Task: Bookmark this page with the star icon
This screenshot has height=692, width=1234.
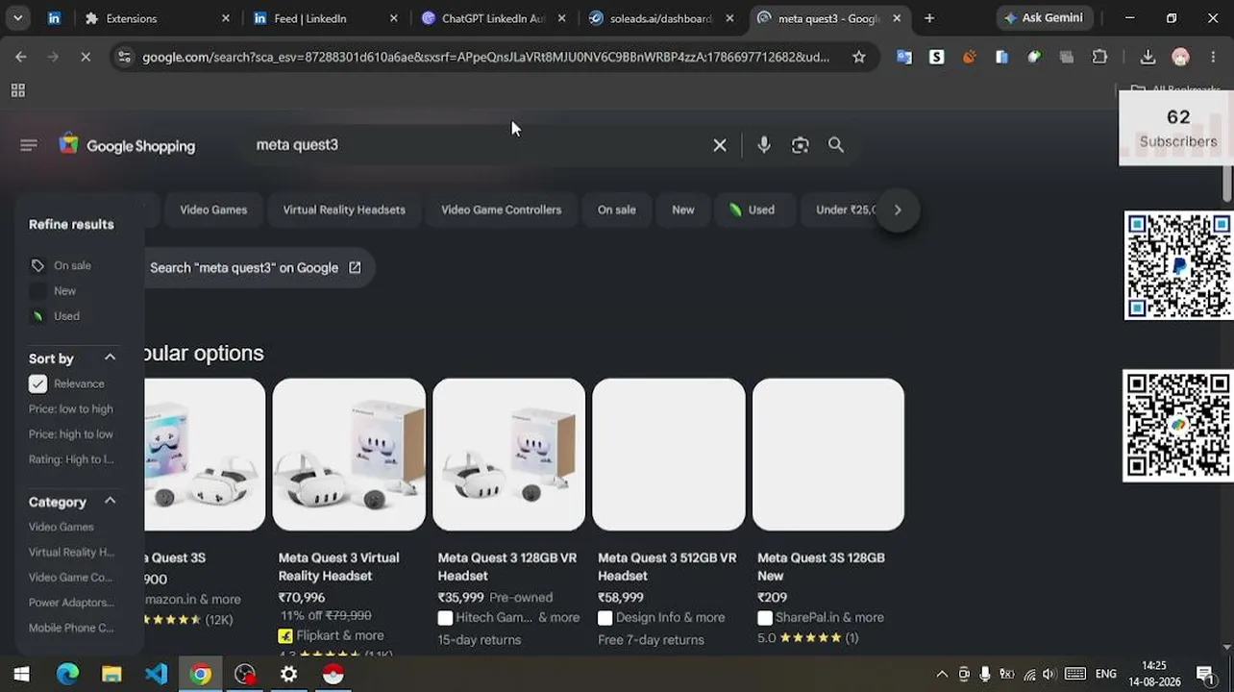Action: coord(859,57)
